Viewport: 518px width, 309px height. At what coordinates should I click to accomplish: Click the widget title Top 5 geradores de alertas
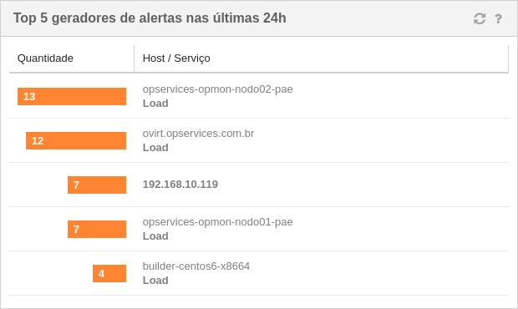[x=150, y=18]
